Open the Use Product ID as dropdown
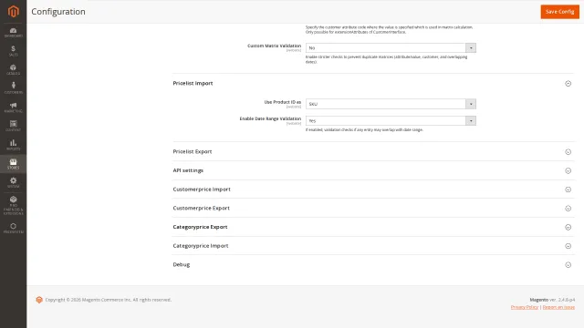The width and height of the screenshot is (584, 328). (x=391, y=104)
